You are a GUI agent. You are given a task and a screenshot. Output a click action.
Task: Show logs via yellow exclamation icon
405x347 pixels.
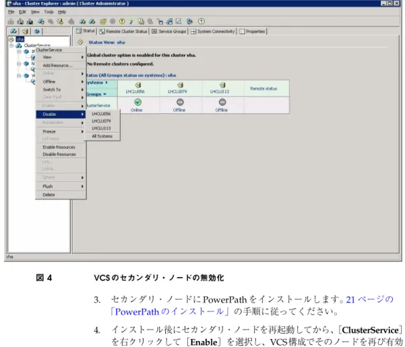122,22
